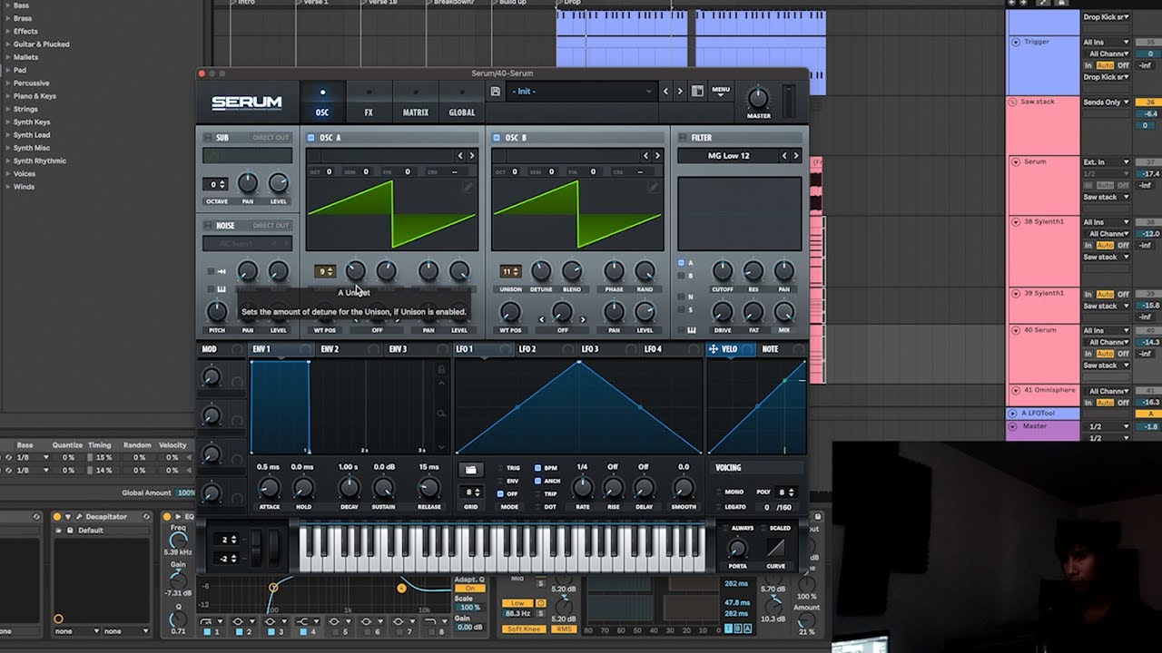Image resolution: width=1162 pixels, height=653 pixels.
Task: Select the VELO move-arrows icon
Action: pyautogui.click(x=714, y=349)
